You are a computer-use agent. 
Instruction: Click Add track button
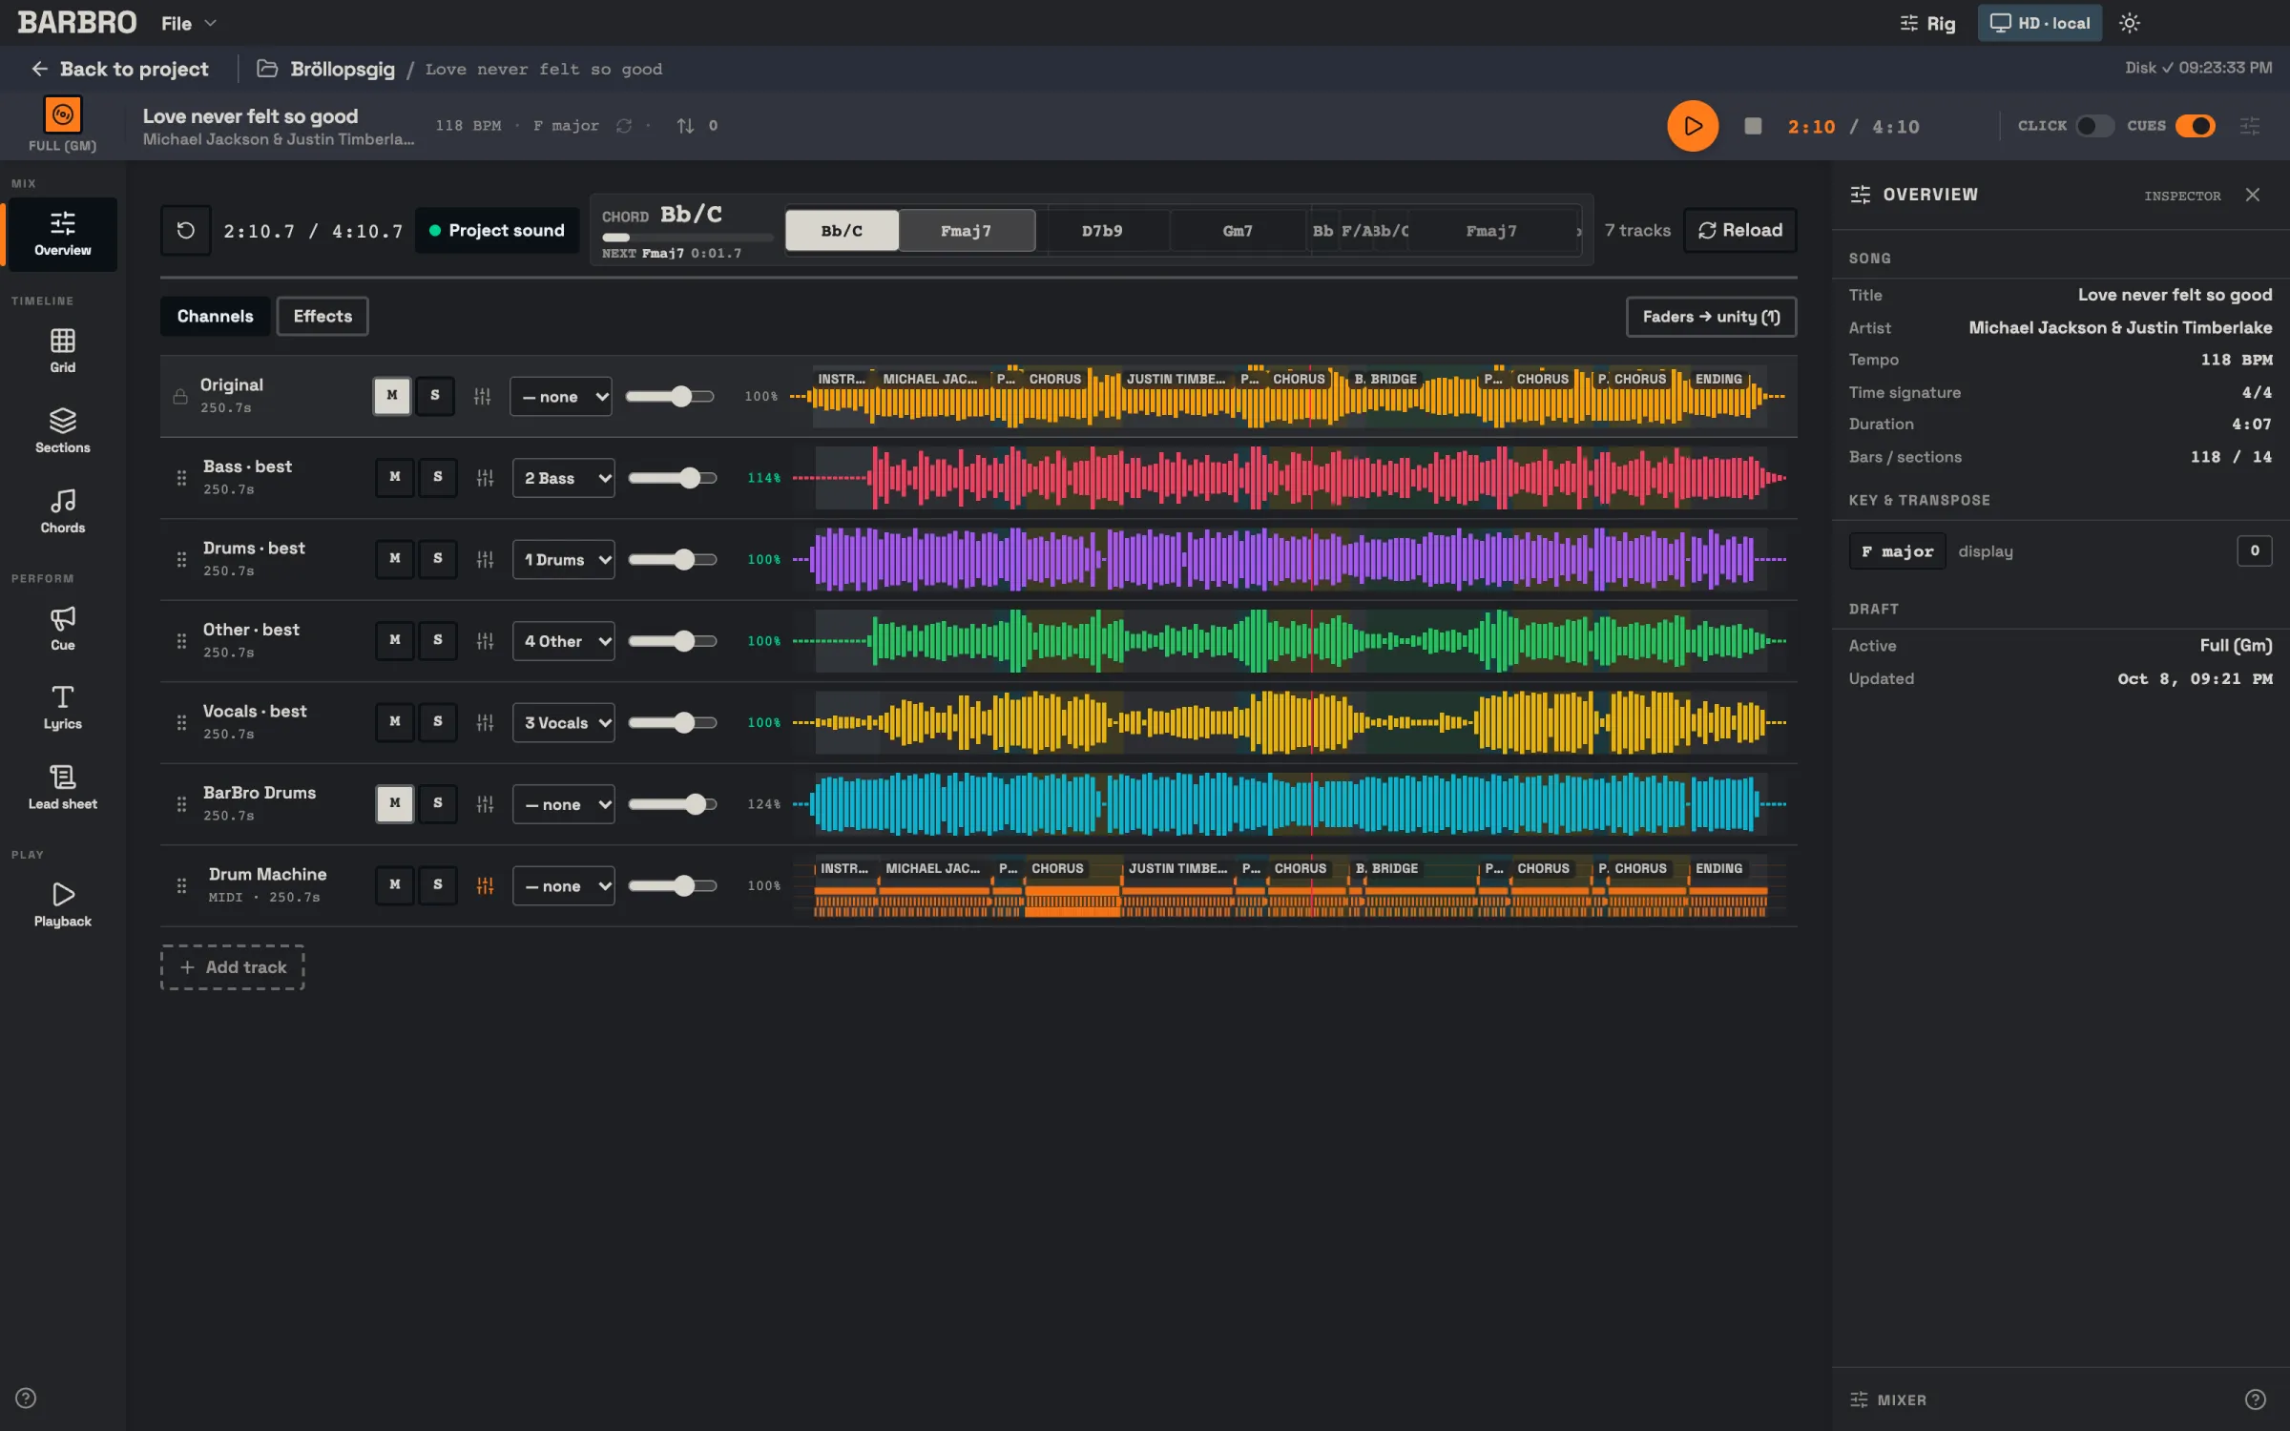[233, 966]
